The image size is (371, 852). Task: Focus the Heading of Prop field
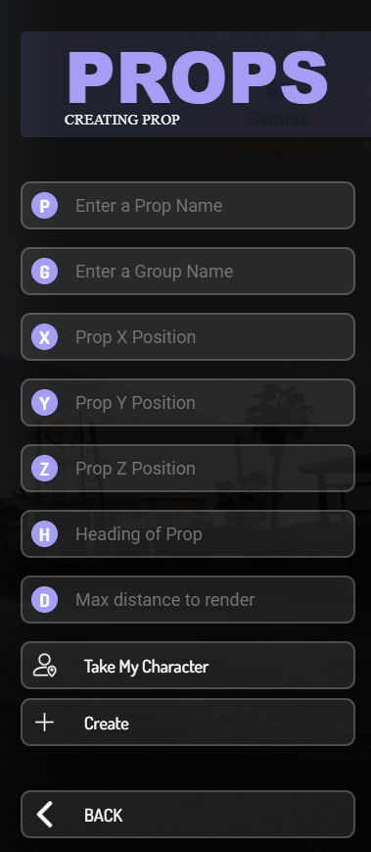[188, 534]
